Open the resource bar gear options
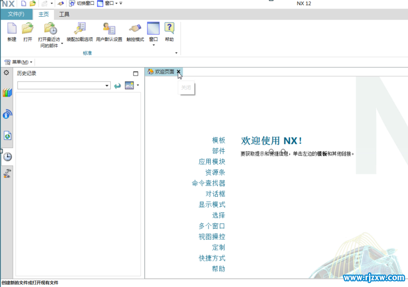The width and height of the screenshot is (408, 287). [x=6, y=73]
